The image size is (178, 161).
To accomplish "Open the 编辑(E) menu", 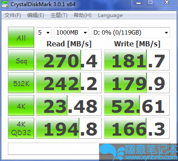I will coord(36,15).
